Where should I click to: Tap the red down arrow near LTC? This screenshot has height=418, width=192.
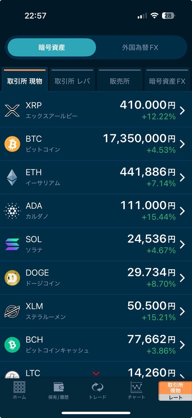pyautogui.click(x=96, y=374)
